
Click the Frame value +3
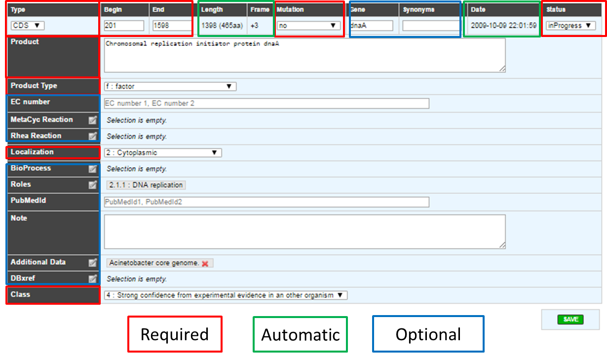coord(255,25)
